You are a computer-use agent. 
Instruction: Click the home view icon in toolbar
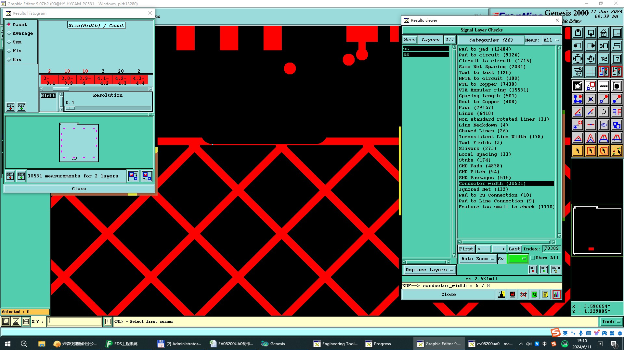(x=604, y=33)
